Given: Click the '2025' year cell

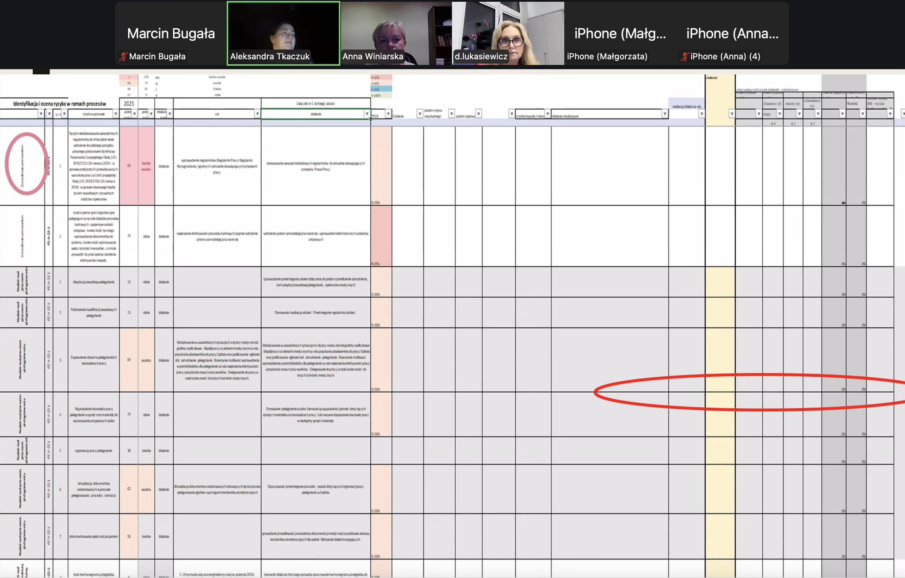Looking at the screenshot, I should coord(129,103).
